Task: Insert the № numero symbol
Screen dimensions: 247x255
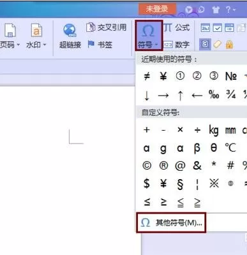Action: pyautogui.click(x=231, y=76)
